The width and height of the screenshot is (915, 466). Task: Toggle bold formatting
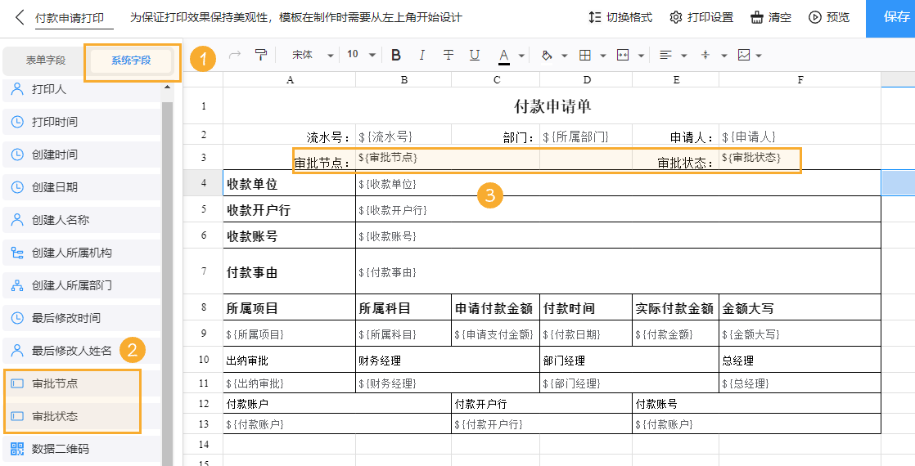(x=396, y=55)
